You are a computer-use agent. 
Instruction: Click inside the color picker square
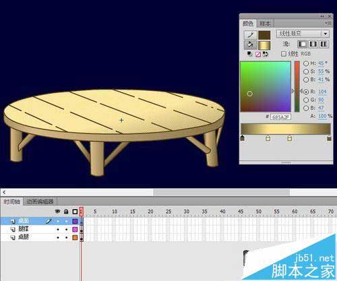(x=266, y=86)
